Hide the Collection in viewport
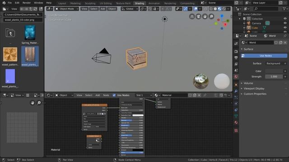The image size is (289, 162). pos(285,18)
